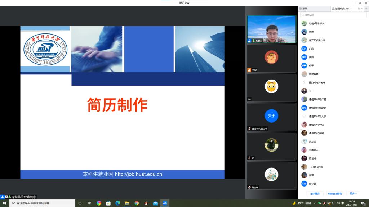Select member 通信1801司广鹏 in the list
The image size is (369, 207).
pyautogui.click(x=317, y=99)
